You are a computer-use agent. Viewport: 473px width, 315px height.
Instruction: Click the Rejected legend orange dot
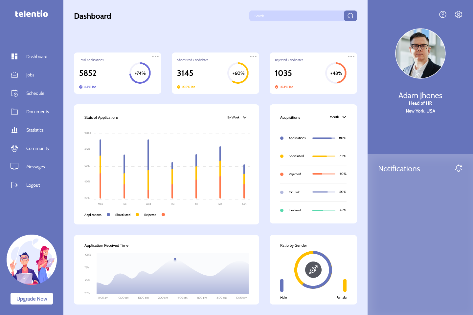163,215
